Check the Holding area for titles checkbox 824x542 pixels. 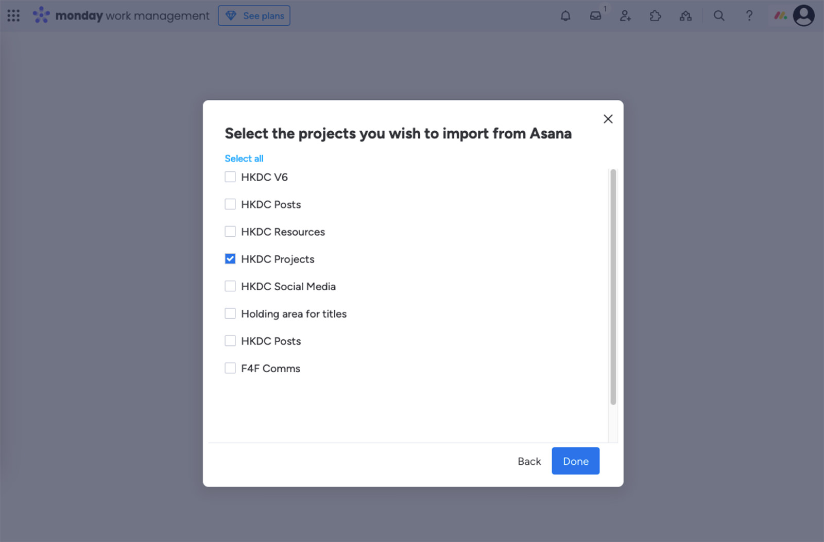(x=230, y=313)
